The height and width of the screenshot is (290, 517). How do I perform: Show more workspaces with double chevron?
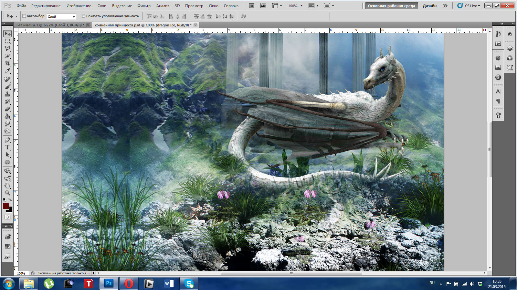click(x=445, y=6)
